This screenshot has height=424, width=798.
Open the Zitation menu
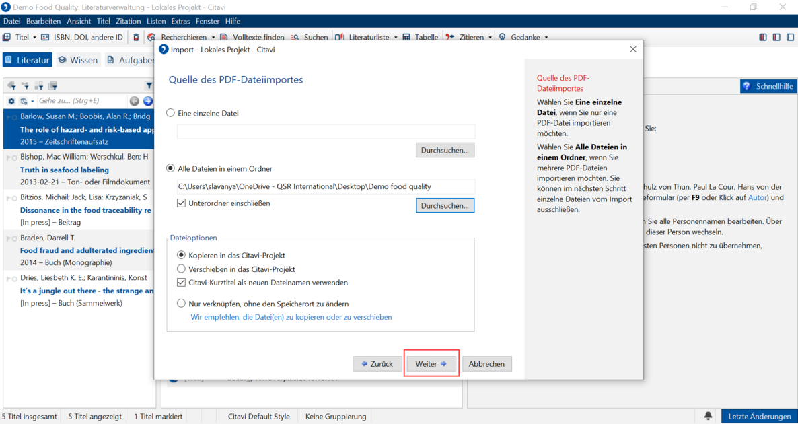[129, 21]
